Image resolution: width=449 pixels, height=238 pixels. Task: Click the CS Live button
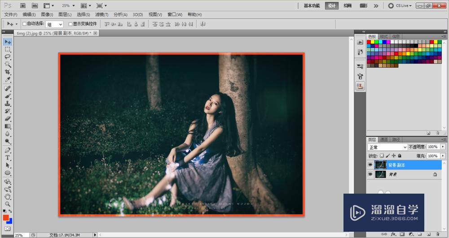point(401,6)
